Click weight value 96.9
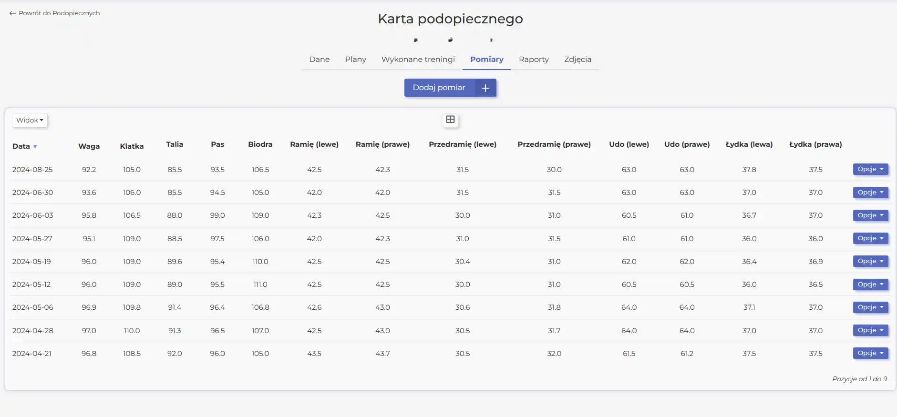 point(89,307)
